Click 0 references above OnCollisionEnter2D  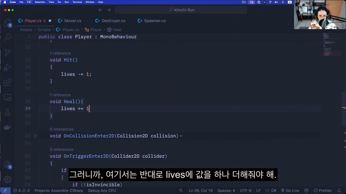pos(61,129)
